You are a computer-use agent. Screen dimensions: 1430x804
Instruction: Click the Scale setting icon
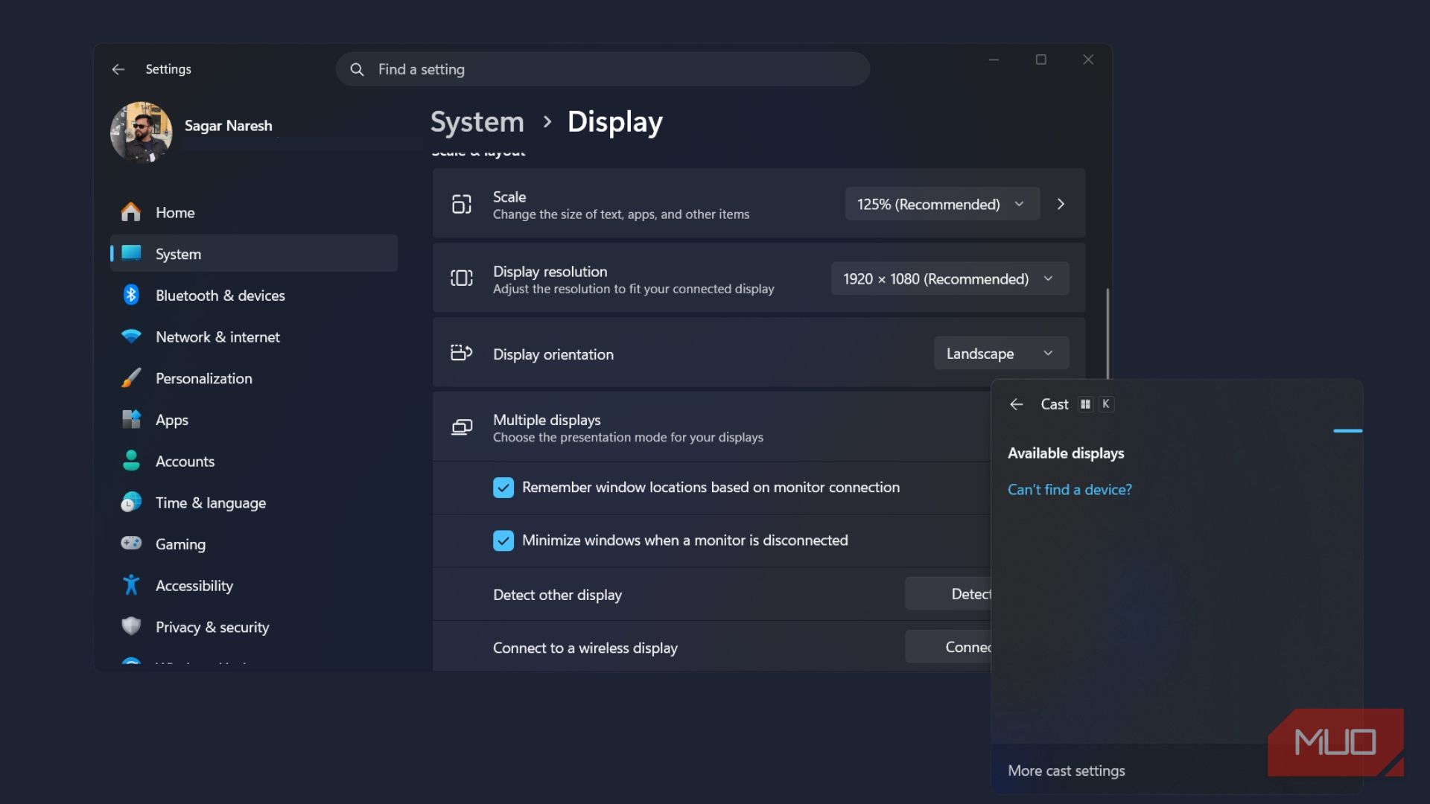tap(462, 204)
